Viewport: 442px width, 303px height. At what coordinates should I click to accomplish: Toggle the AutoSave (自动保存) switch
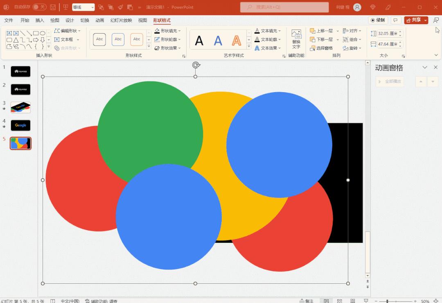click(x=39, y=7)
